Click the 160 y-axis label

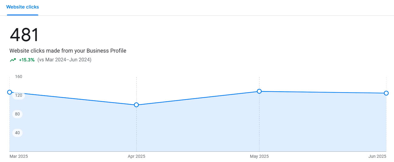point(19,76)
